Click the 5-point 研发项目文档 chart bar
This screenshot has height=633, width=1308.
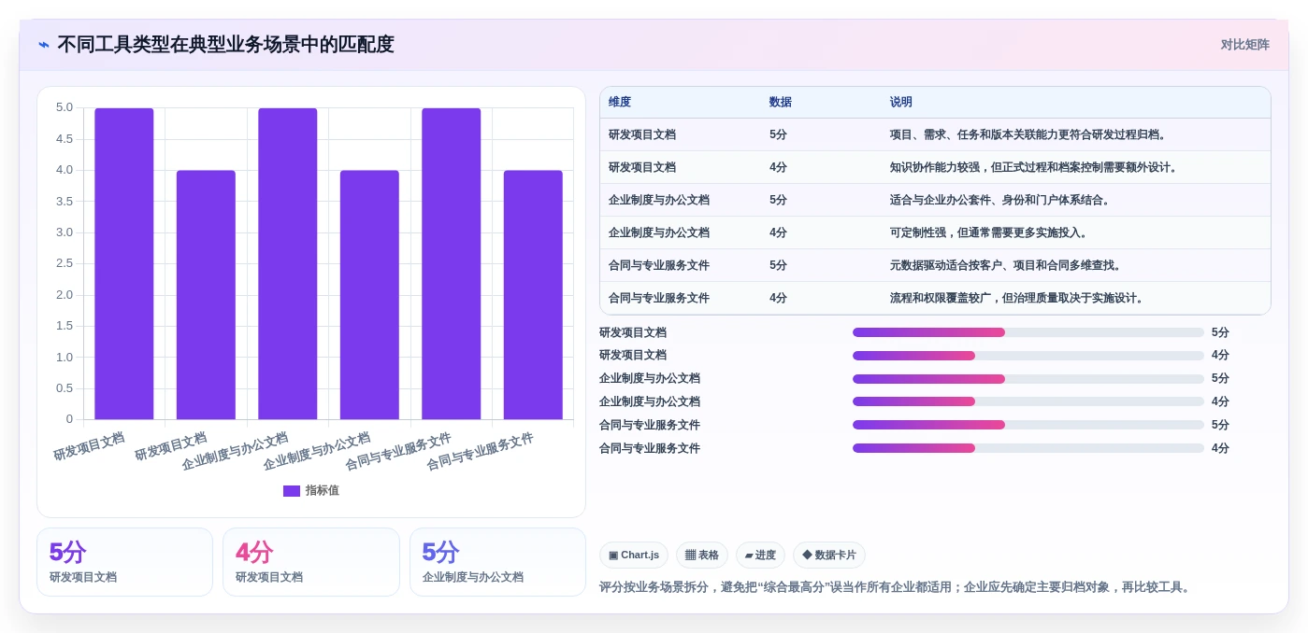click(x=124, y=264)
